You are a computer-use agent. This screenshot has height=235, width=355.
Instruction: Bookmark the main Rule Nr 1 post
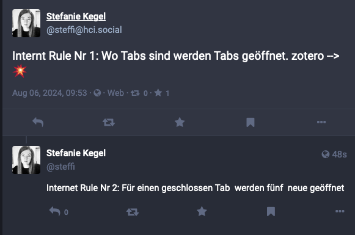[251, 122]
